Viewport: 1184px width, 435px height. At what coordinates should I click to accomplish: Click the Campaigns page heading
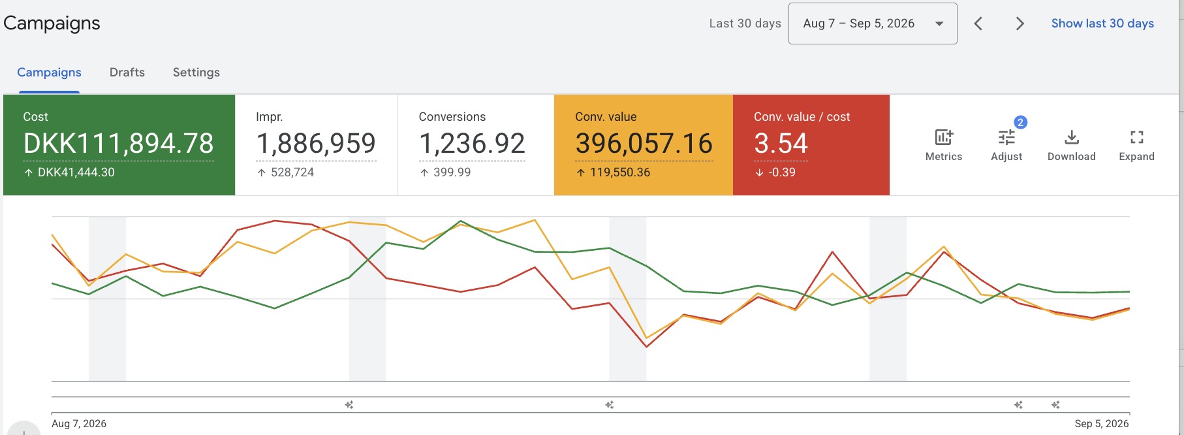(52, 24)
